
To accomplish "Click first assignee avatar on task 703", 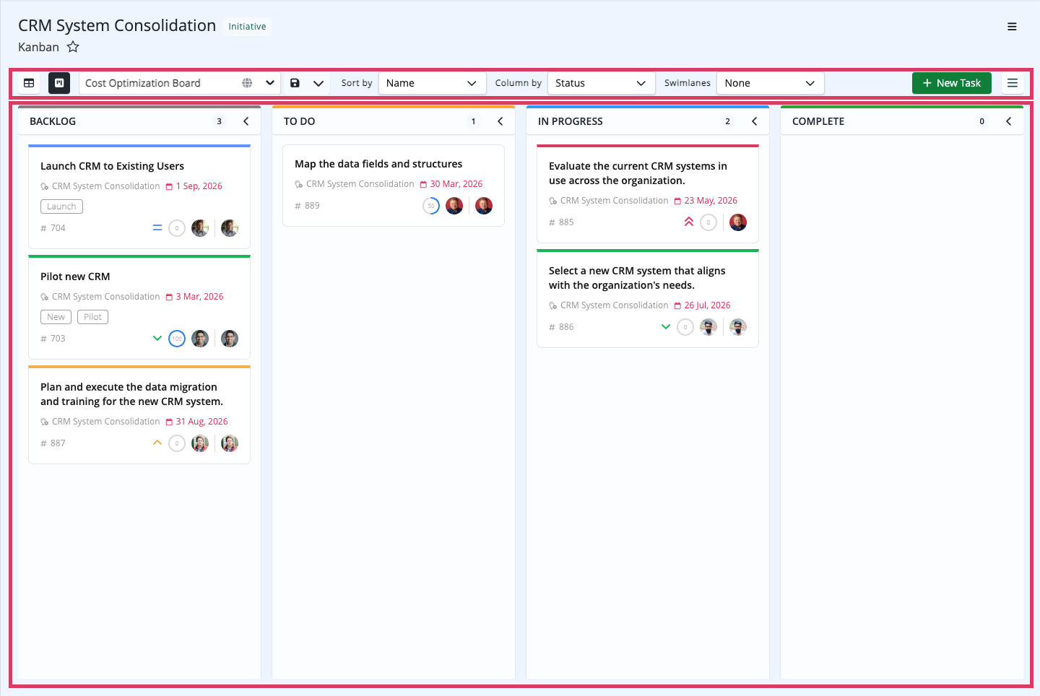I will (x=200, y=339).
